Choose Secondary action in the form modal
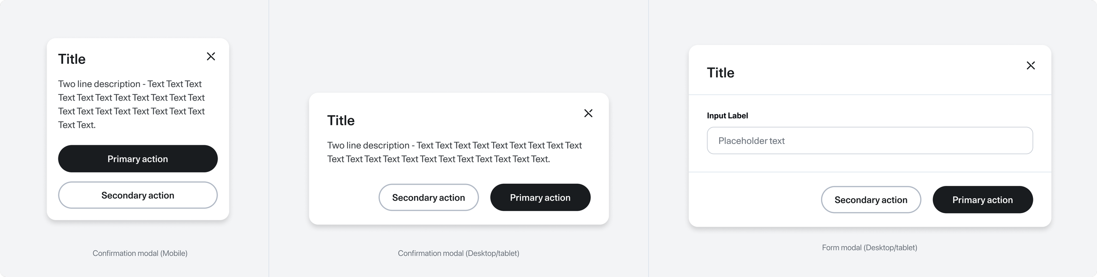 point(871,200)
